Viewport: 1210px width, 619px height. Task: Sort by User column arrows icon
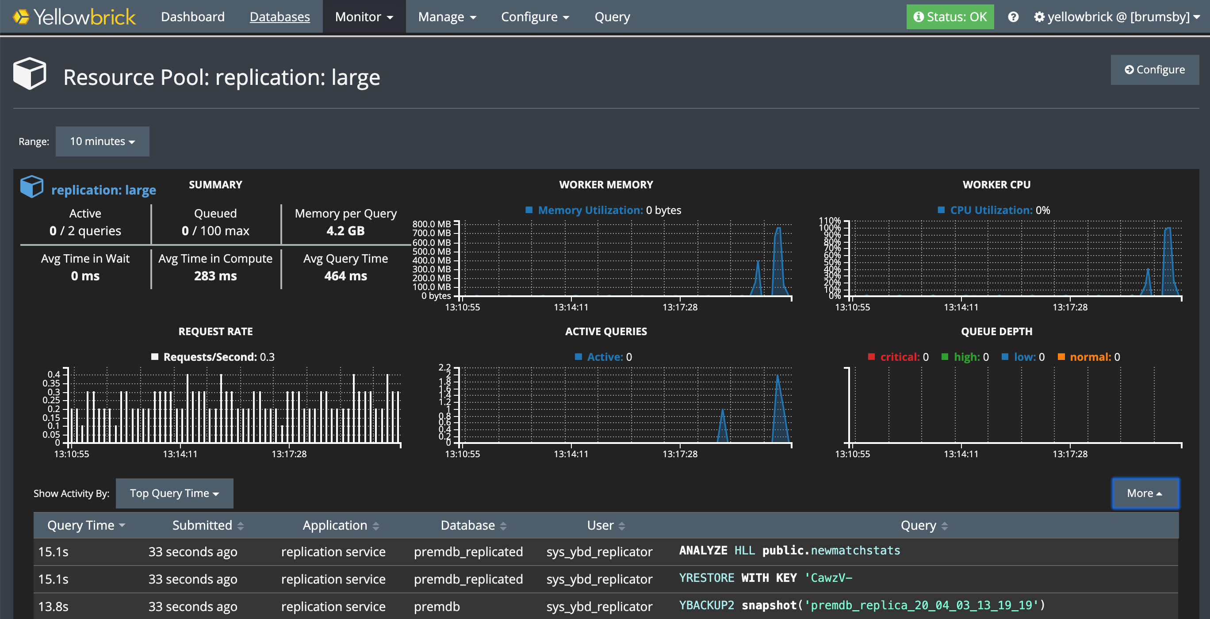point(621,526)
